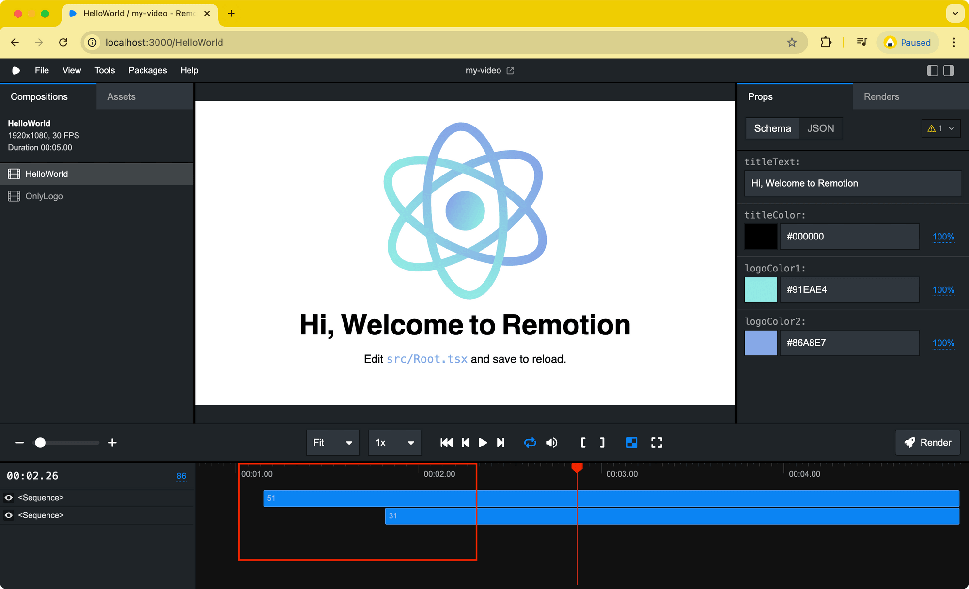Step forward one frame
This screenshot has width=969, height=589.
point(500,443)
